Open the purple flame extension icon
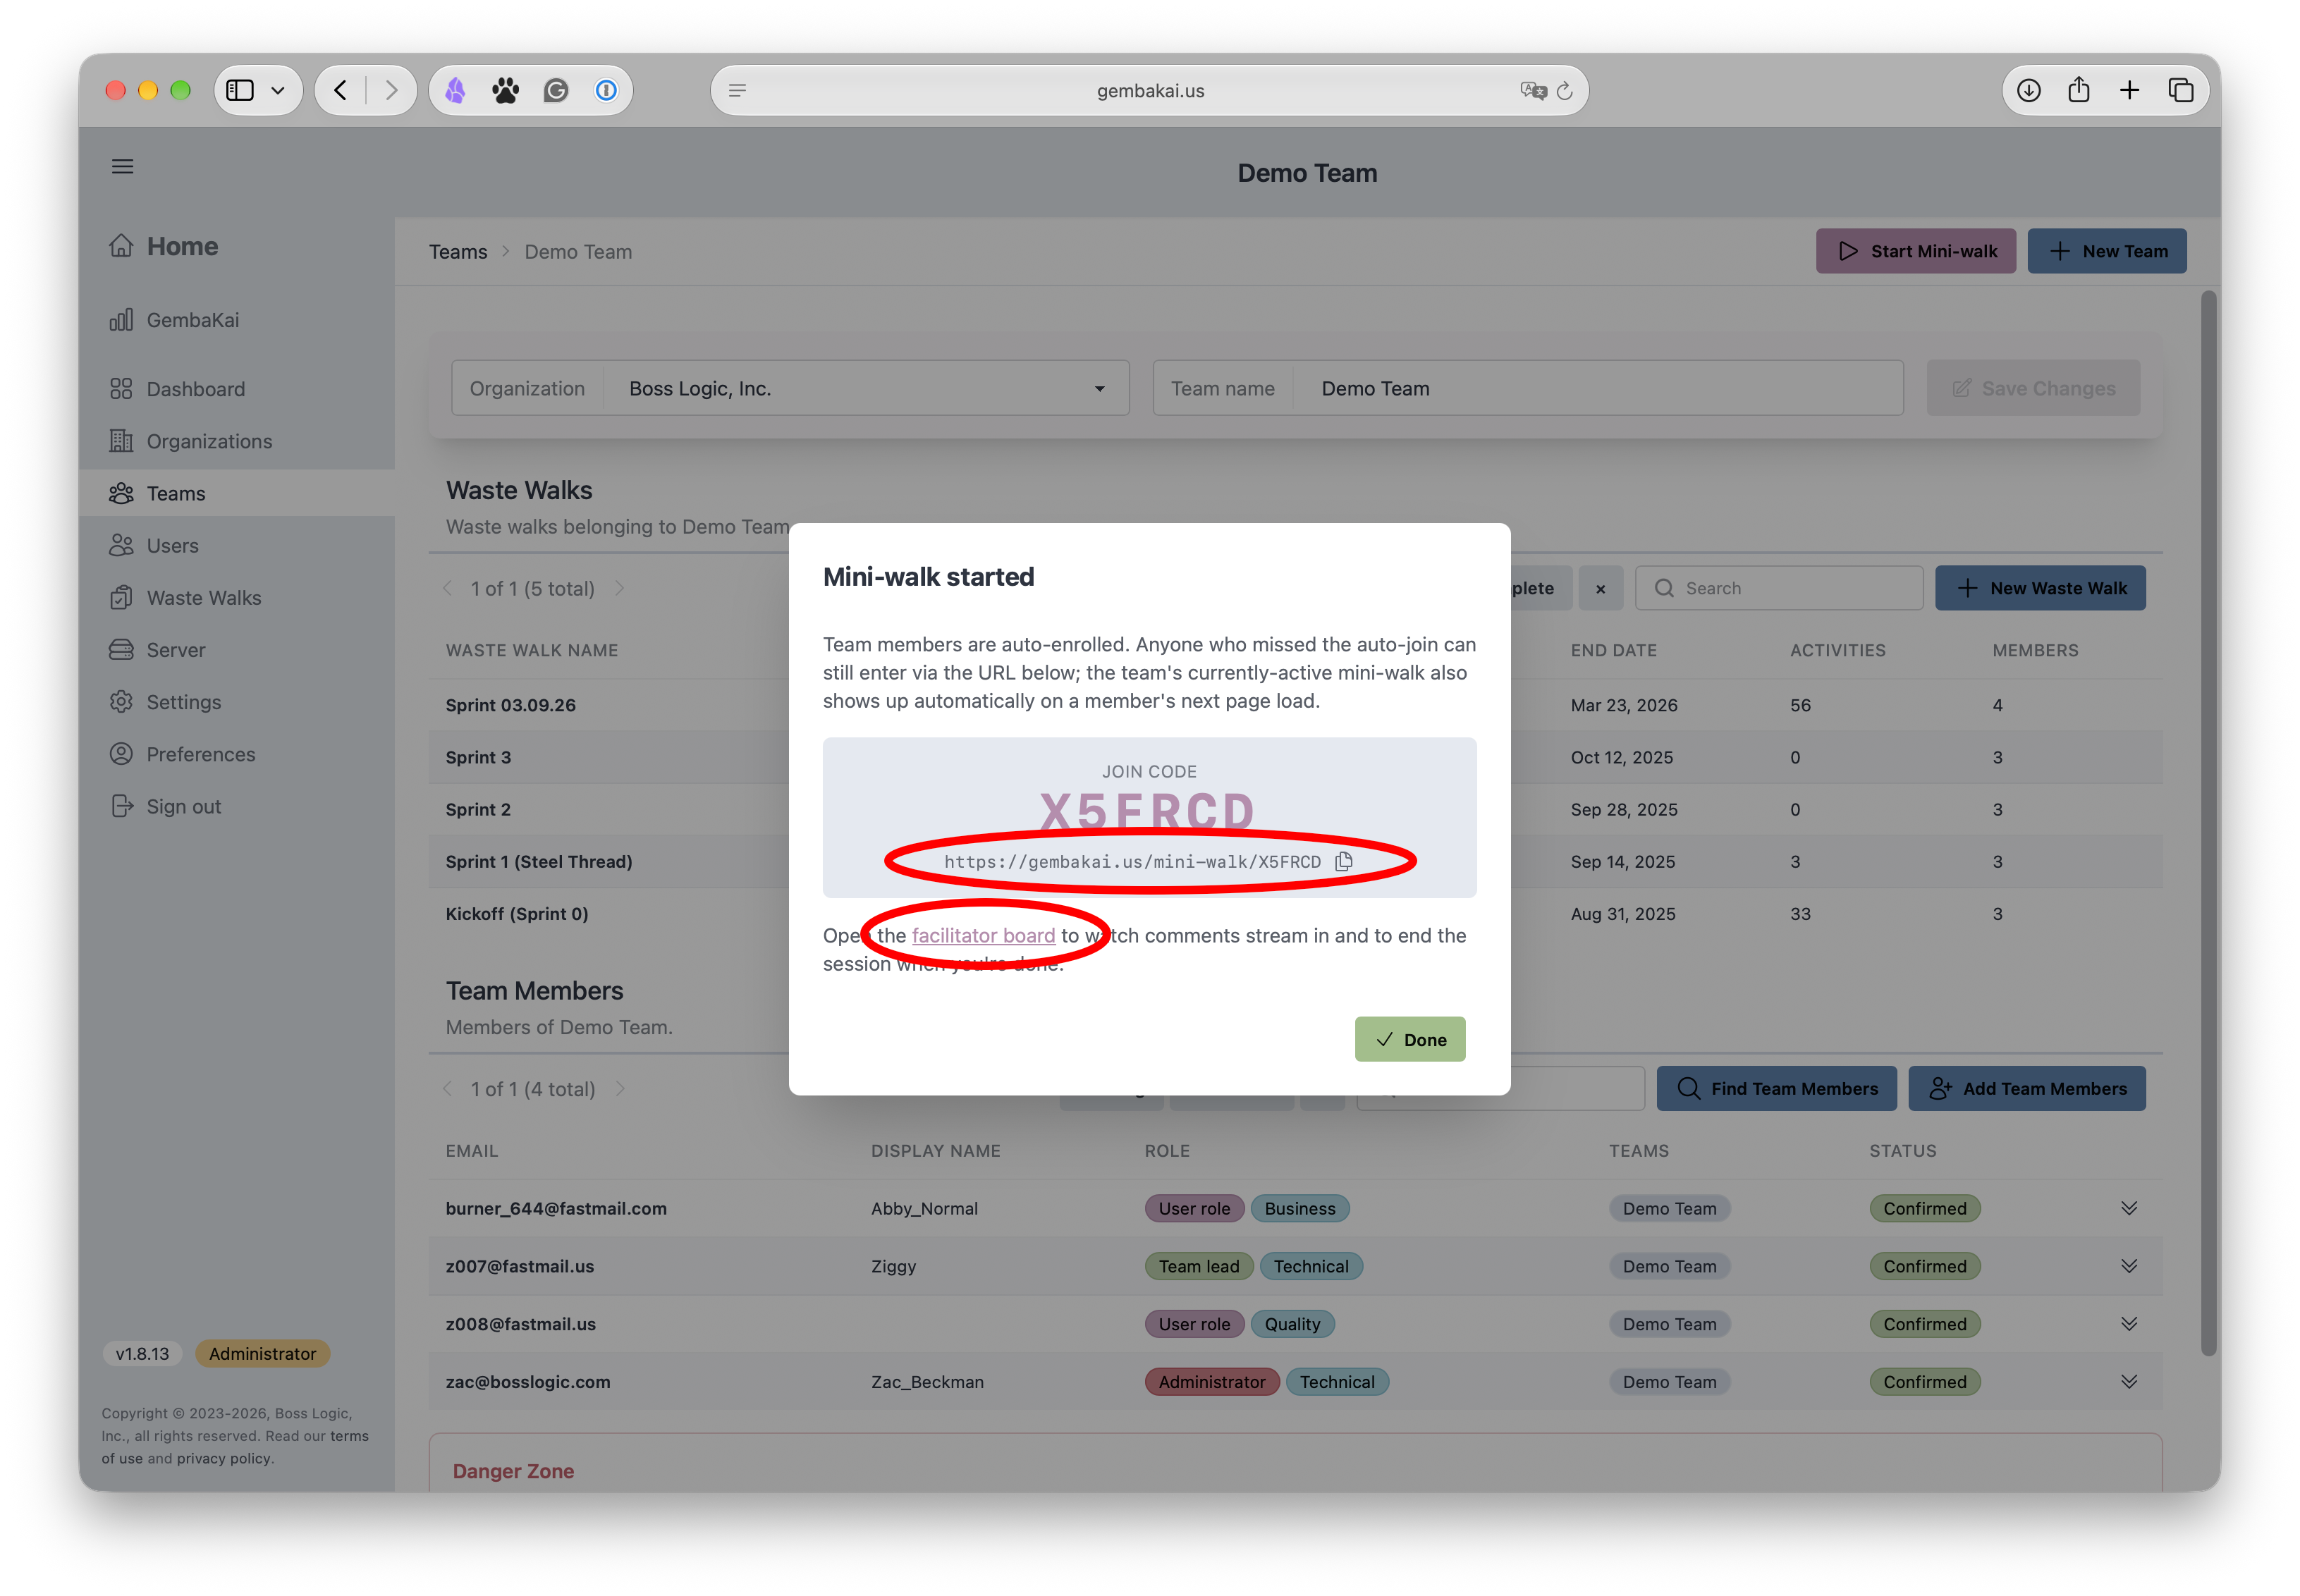The image size is (2300, 1596). coord(456,90)
